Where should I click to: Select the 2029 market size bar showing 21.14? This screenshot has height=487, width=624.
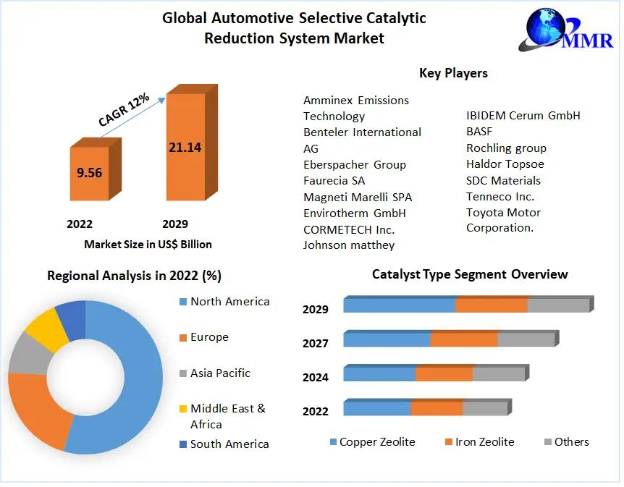click(185, 147)
